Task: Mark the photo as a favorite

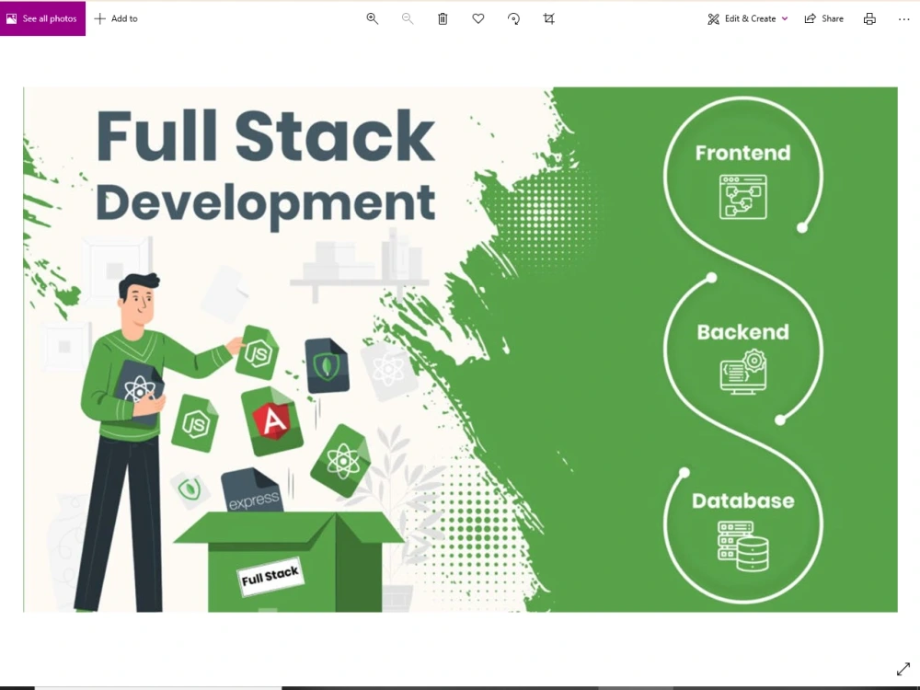Action: click(477, 18)
